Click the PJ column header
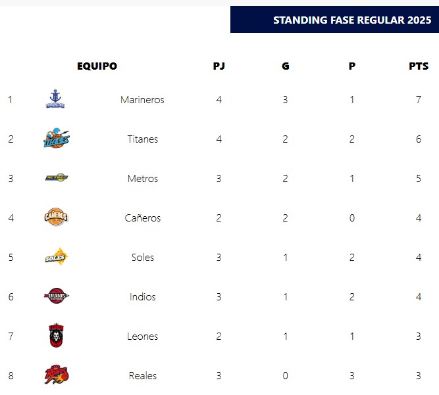The image size is (439, 395). 219,66
